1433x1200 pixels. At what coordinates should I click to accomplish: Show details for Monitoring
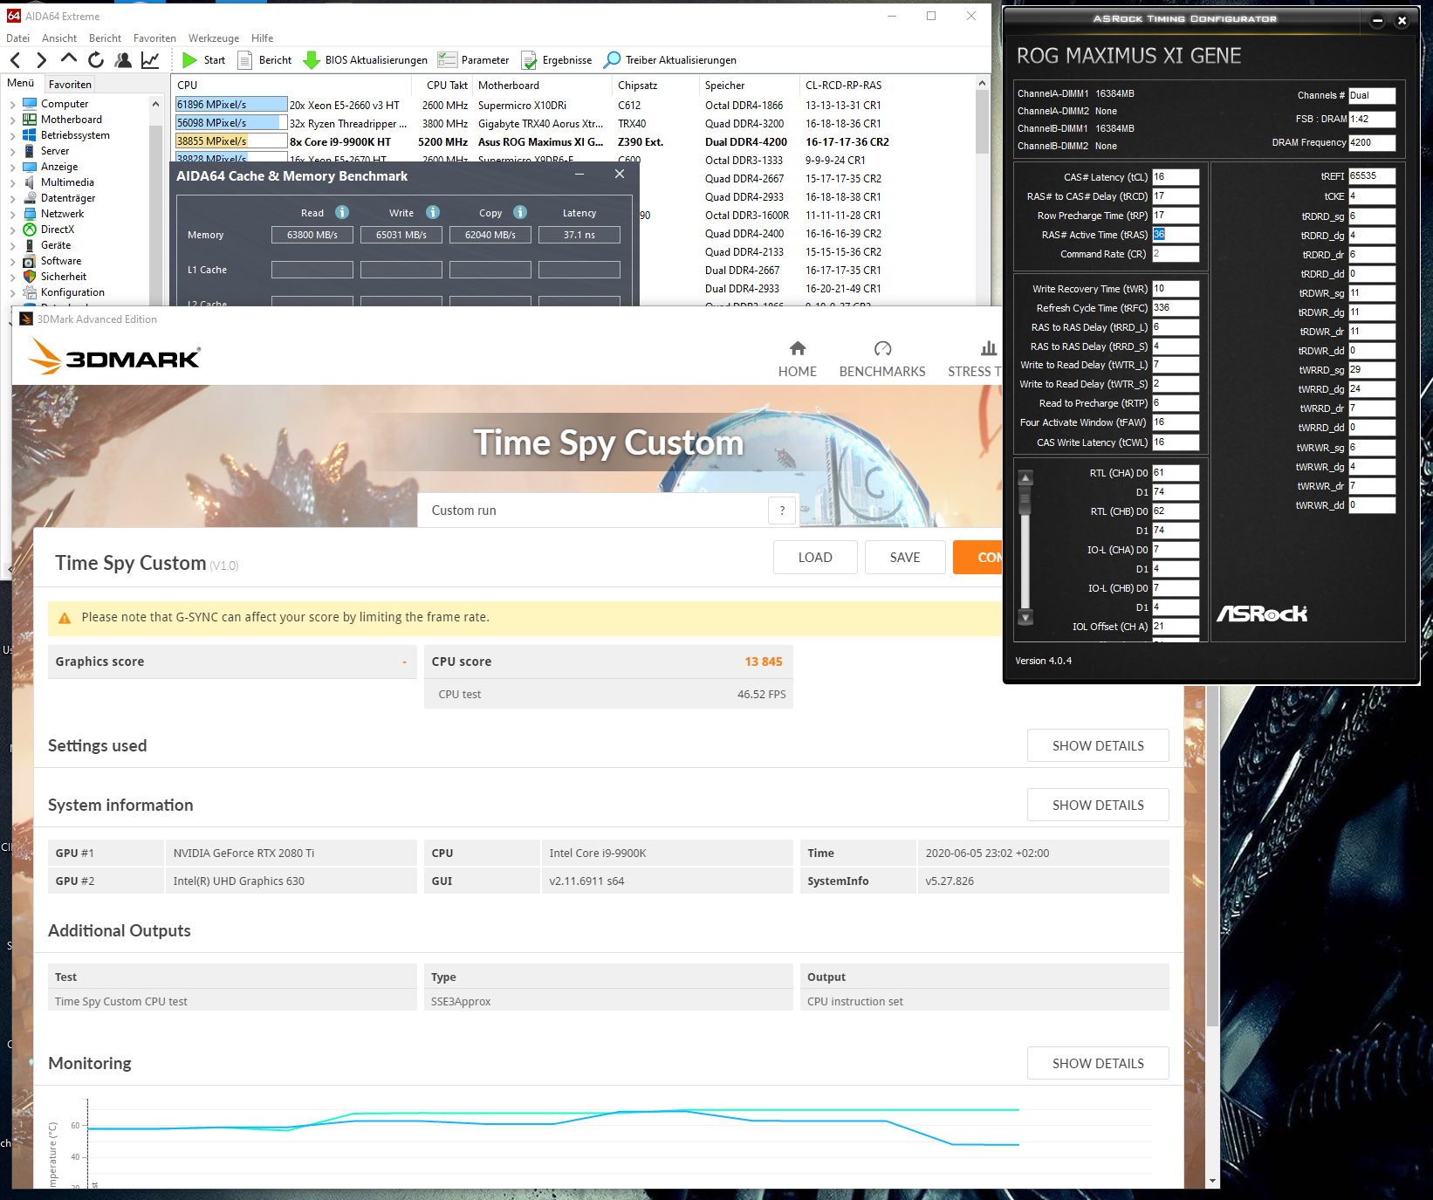tap(1098, 1064)
